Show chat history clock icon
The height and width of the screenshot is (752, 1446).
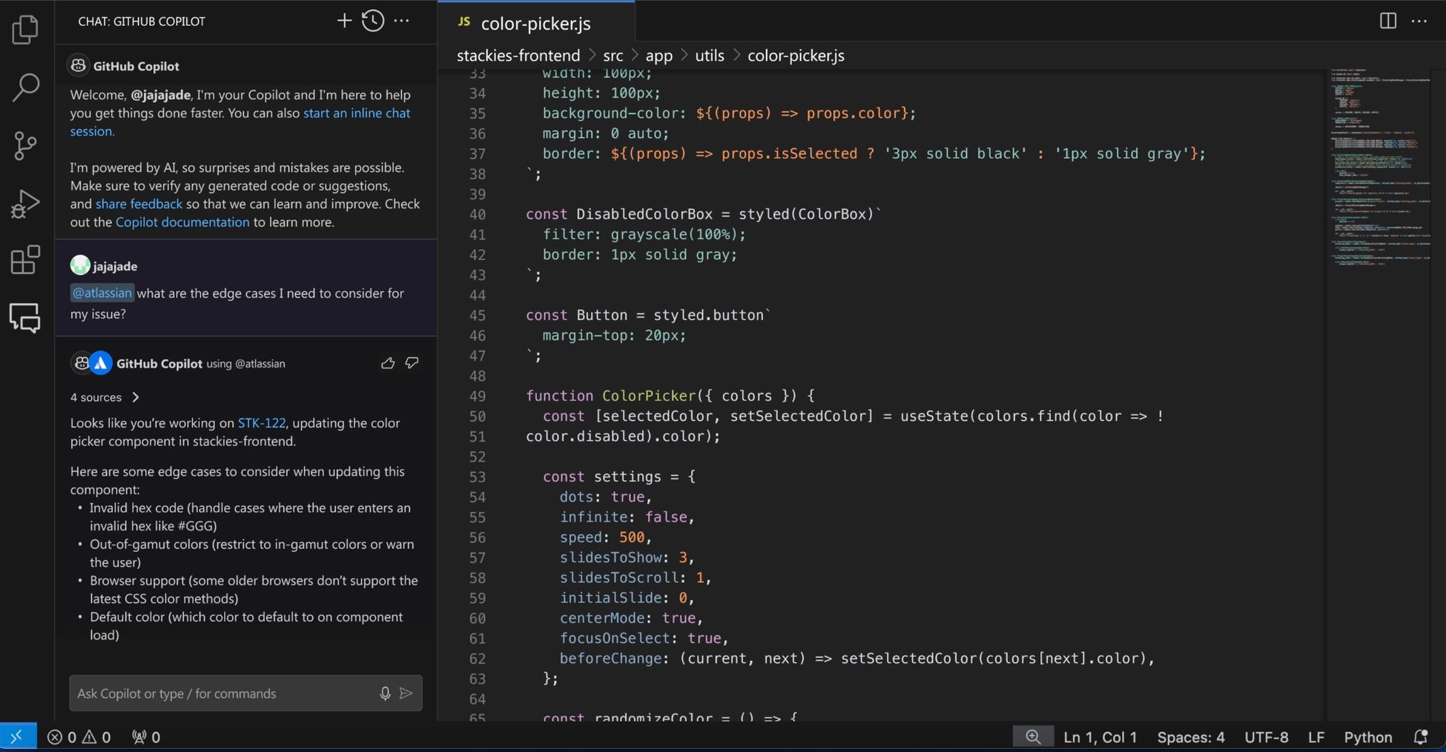coord(373,21)
